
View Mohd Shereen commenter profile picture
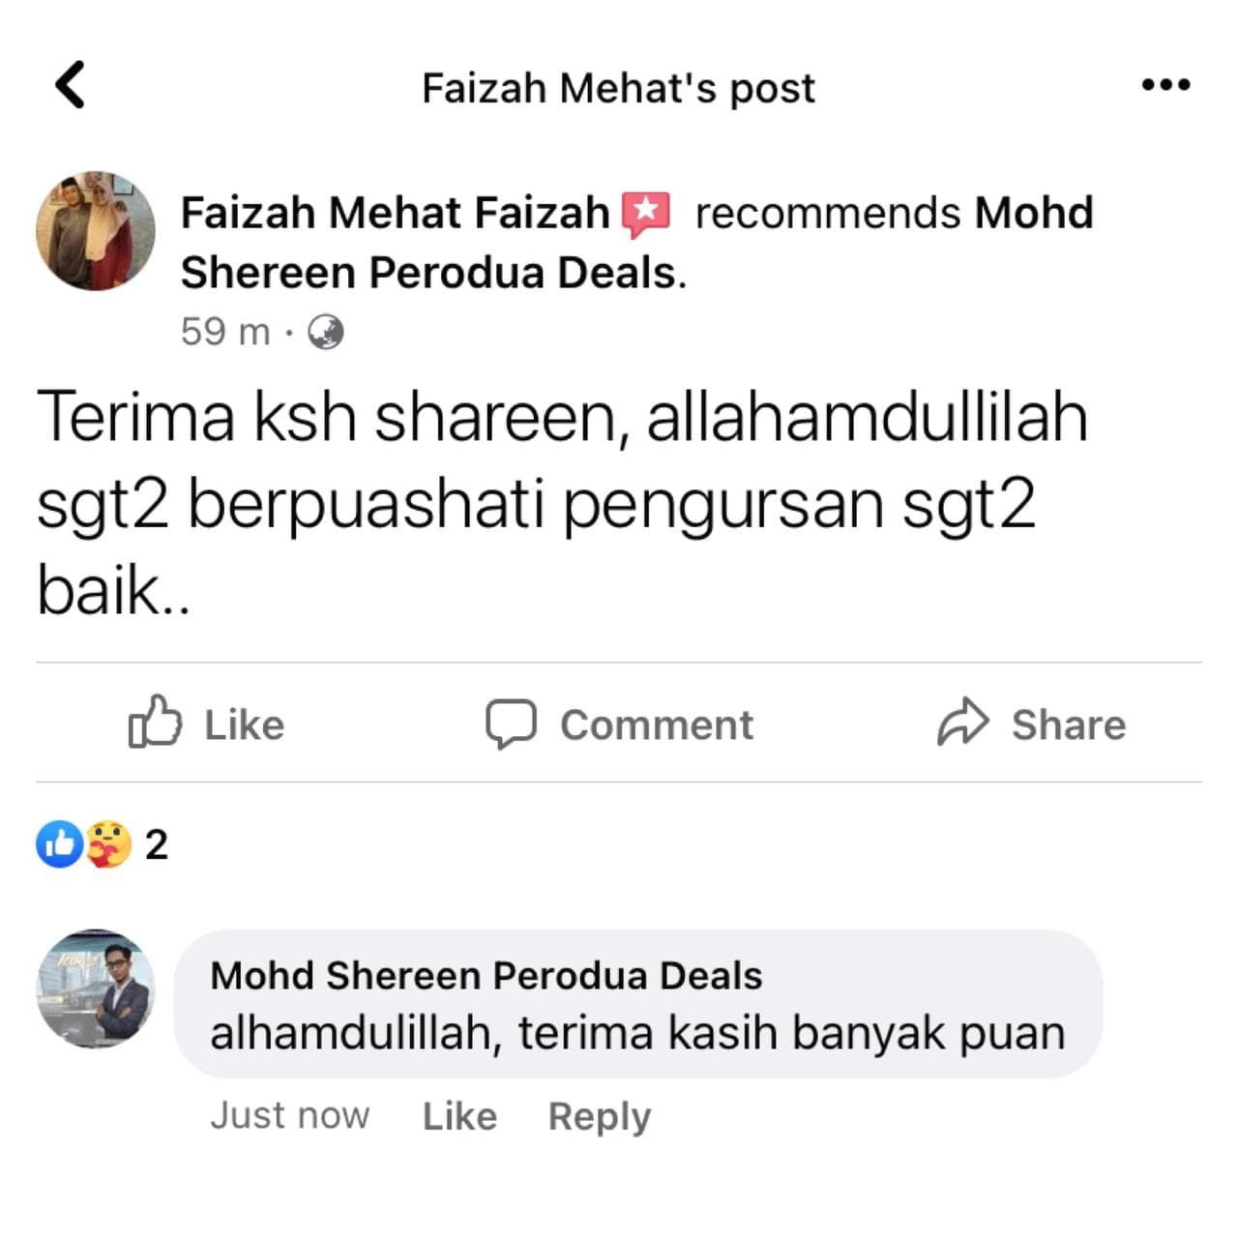click(x=96, y=989)
